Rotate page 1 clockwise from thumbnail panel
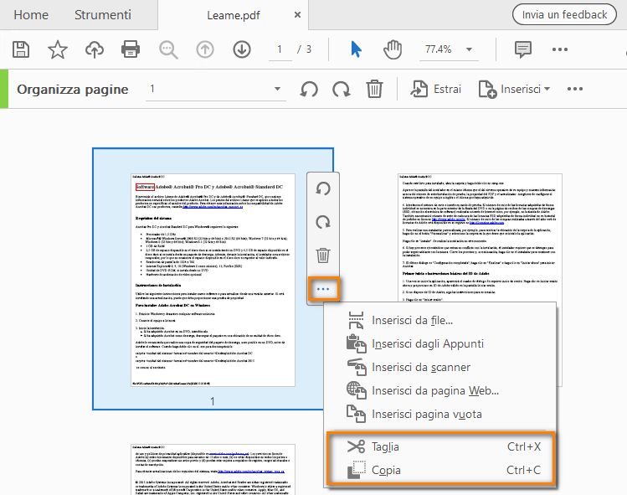 323,222
